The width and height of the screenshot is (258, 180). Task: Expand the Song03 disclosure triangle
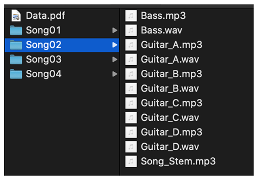point(115,59)
